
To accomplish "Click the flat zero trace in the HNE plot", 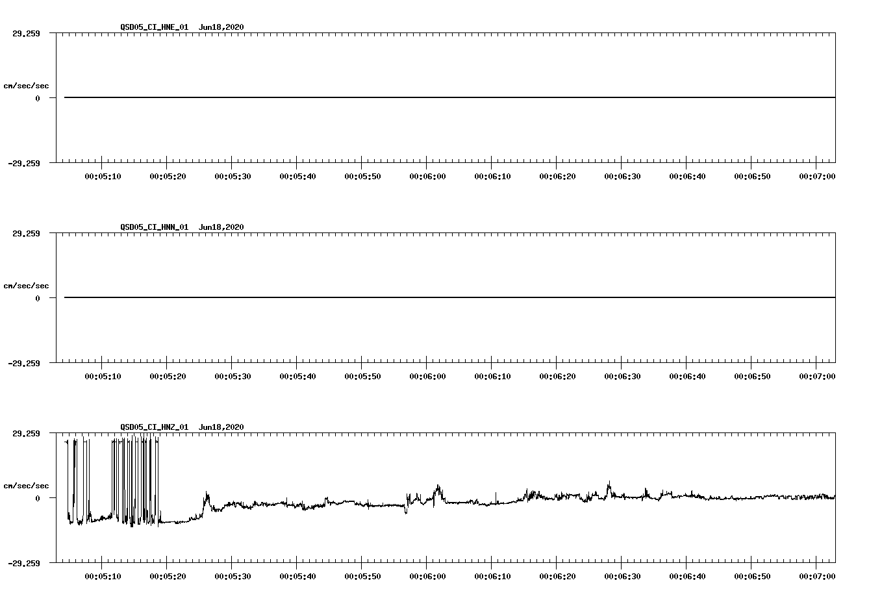I will point(449,97).
